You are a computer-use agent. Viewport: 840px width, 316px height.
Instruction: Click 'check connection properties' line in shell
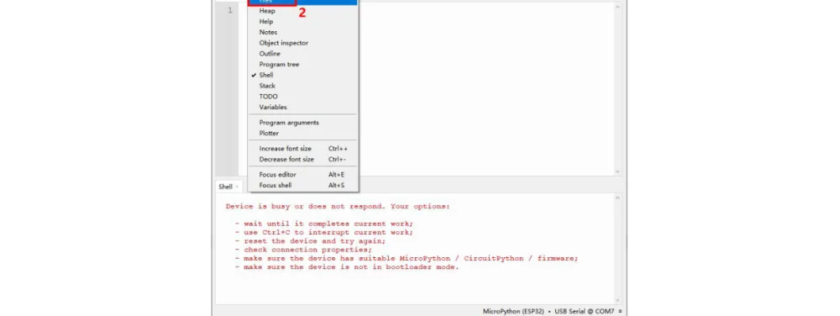click(303, 250)
